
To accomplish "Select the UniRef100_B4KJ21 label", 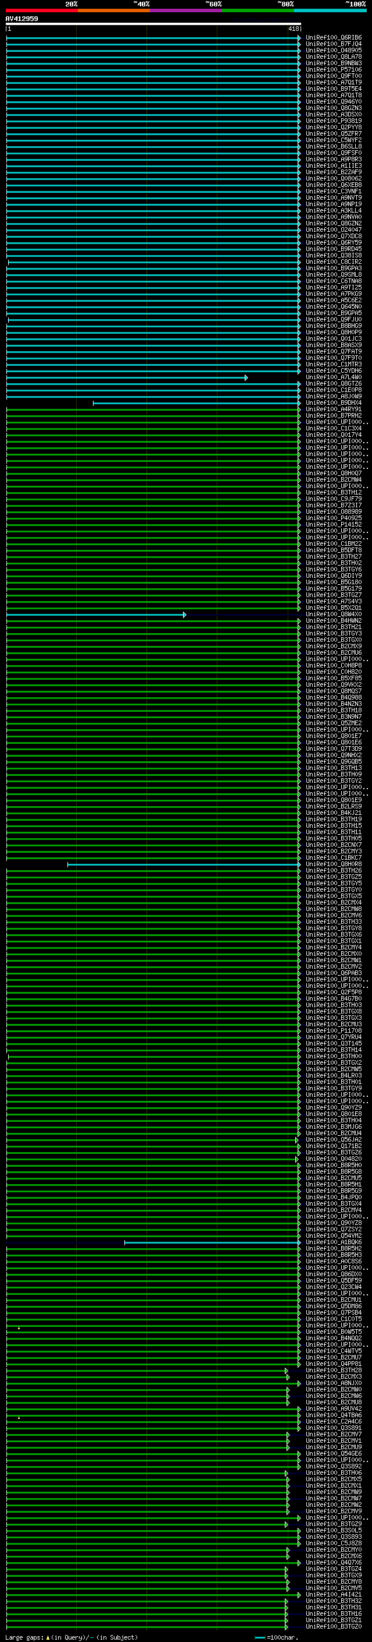I will coord(334,813).
